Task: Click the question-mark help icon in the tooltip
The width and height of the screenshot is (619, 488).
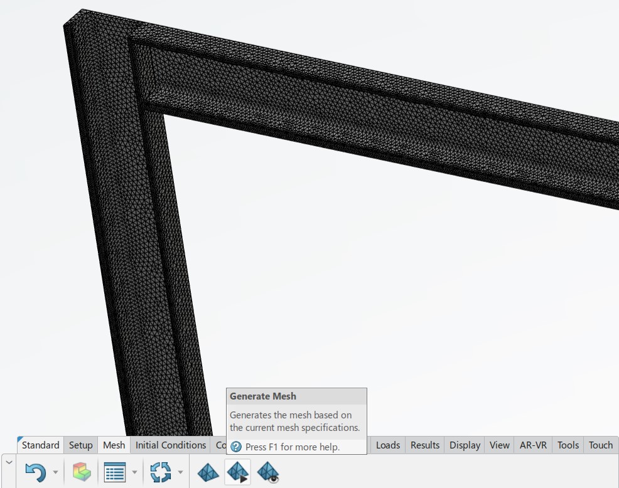Action: click(x=235, y=448)
